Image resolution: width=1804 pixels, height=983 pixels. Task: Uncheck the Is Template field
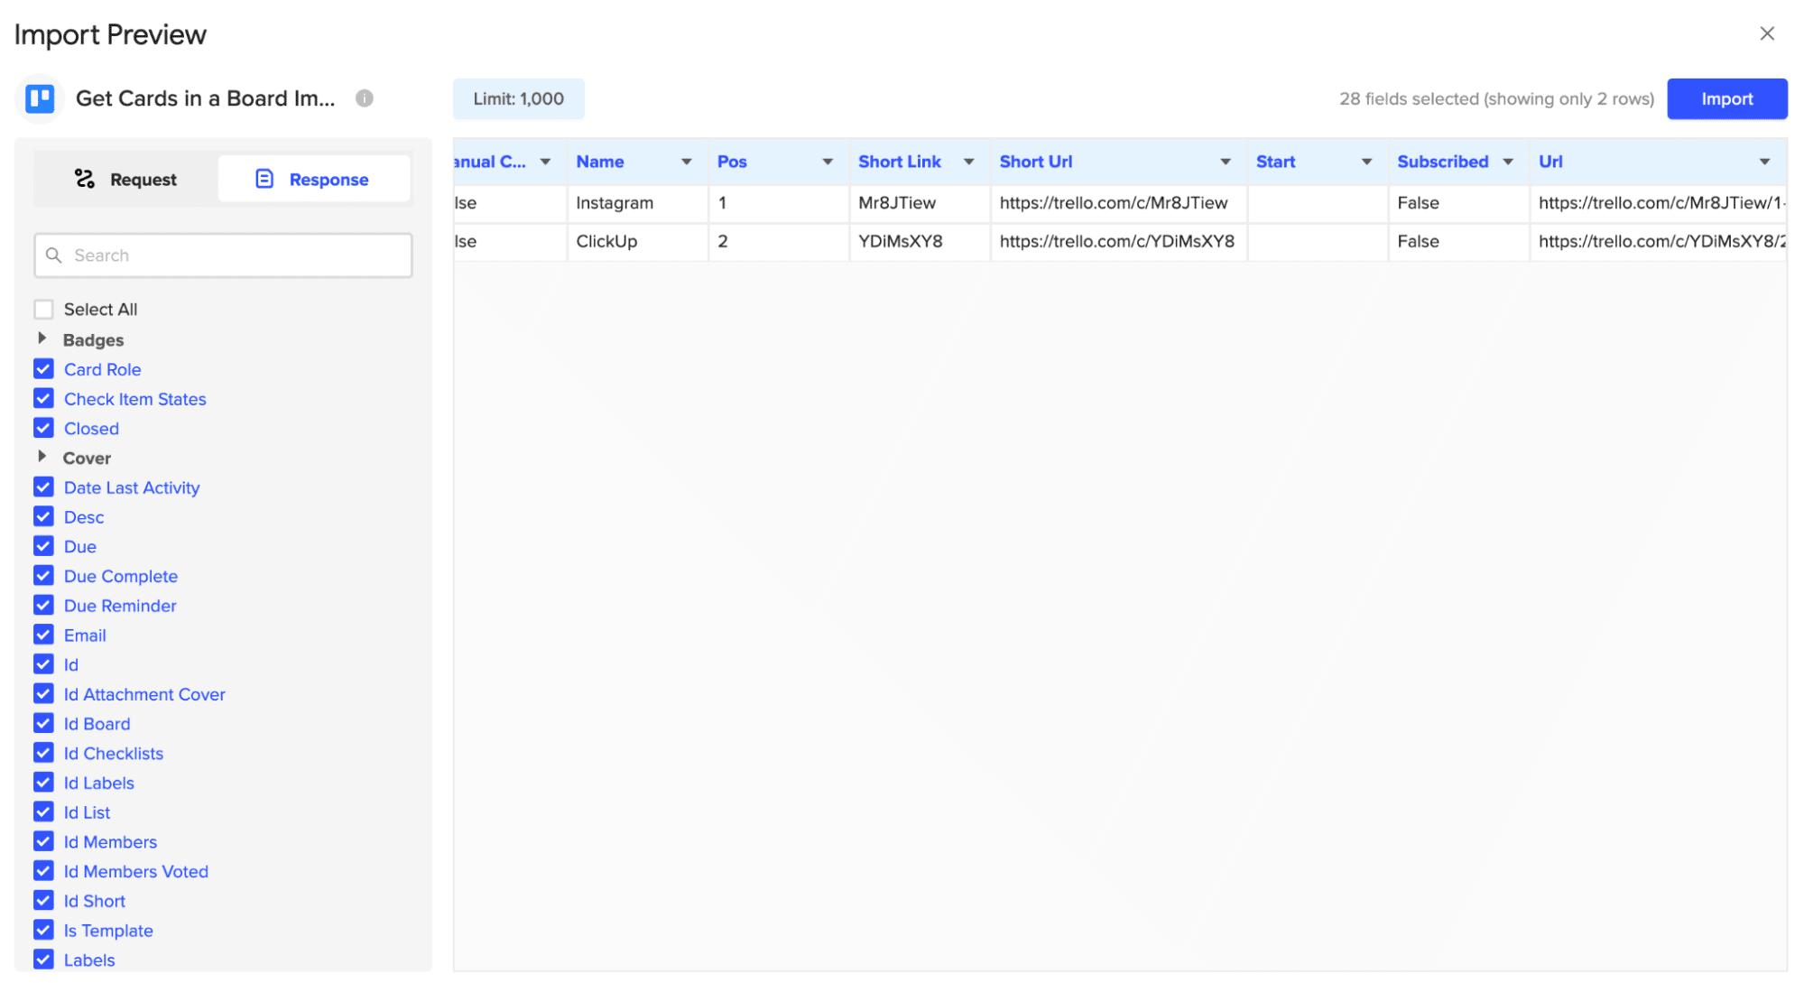pos(43,930)
